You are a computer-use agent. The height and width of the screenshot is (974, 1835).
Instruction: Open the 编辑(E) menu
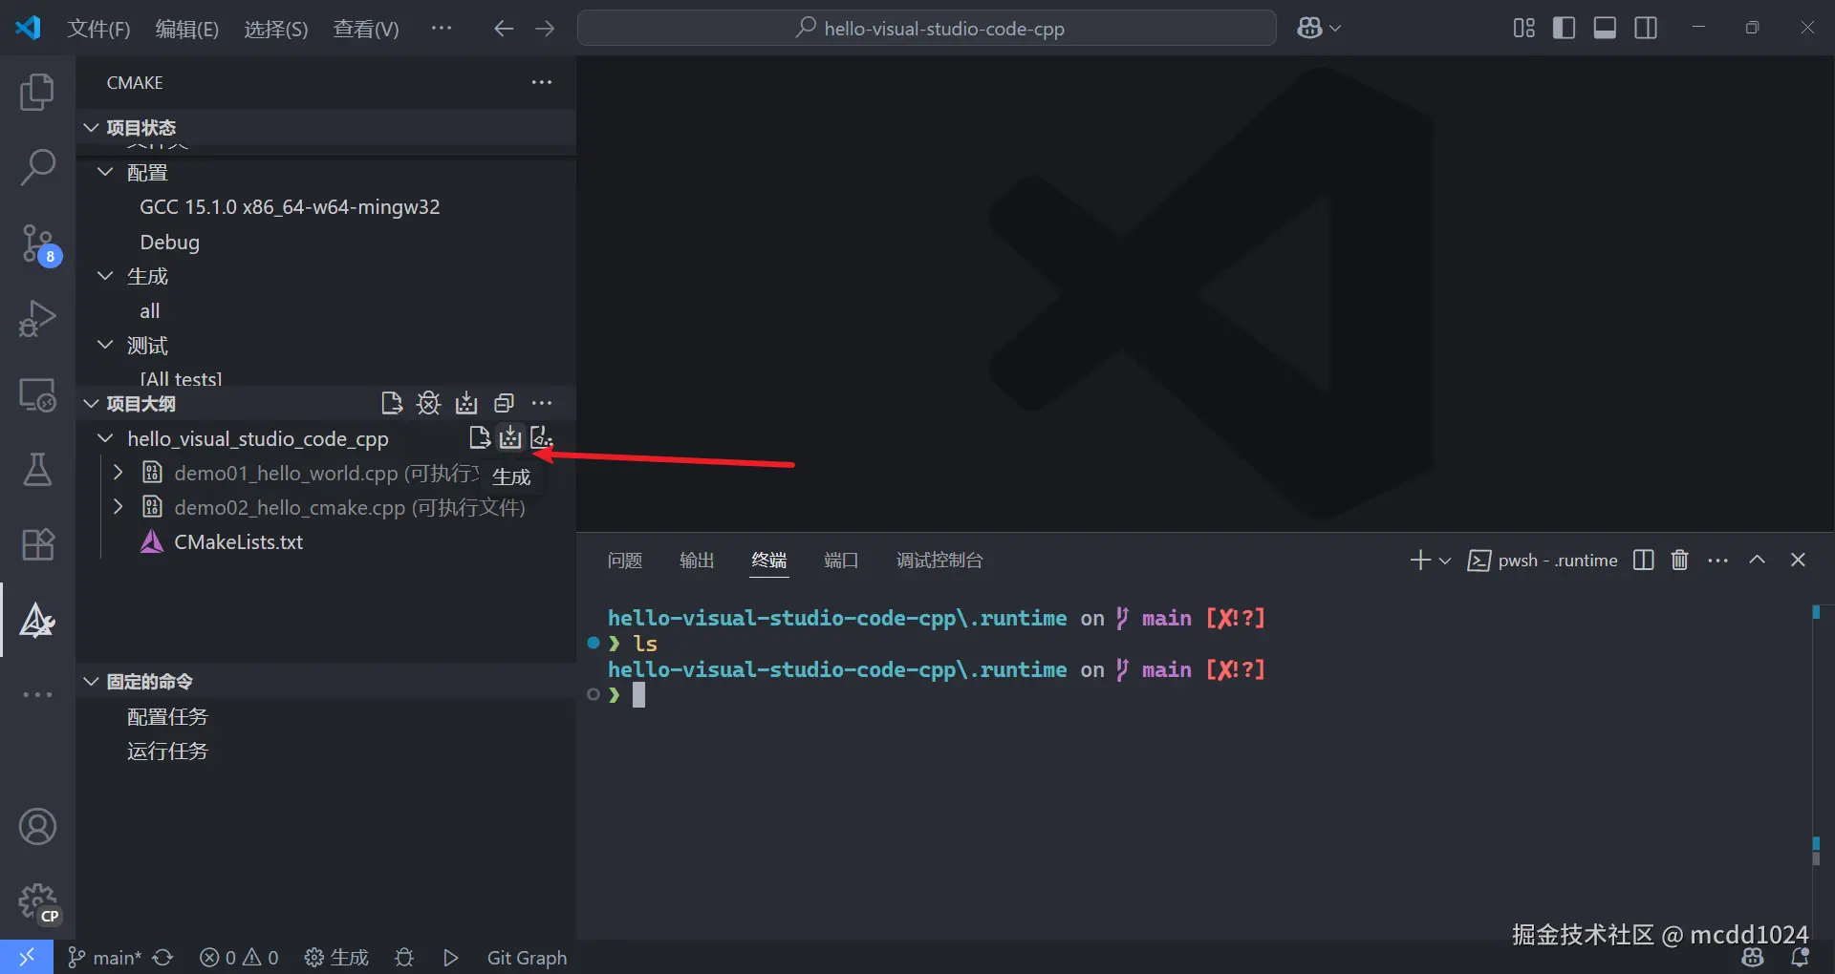187,29
